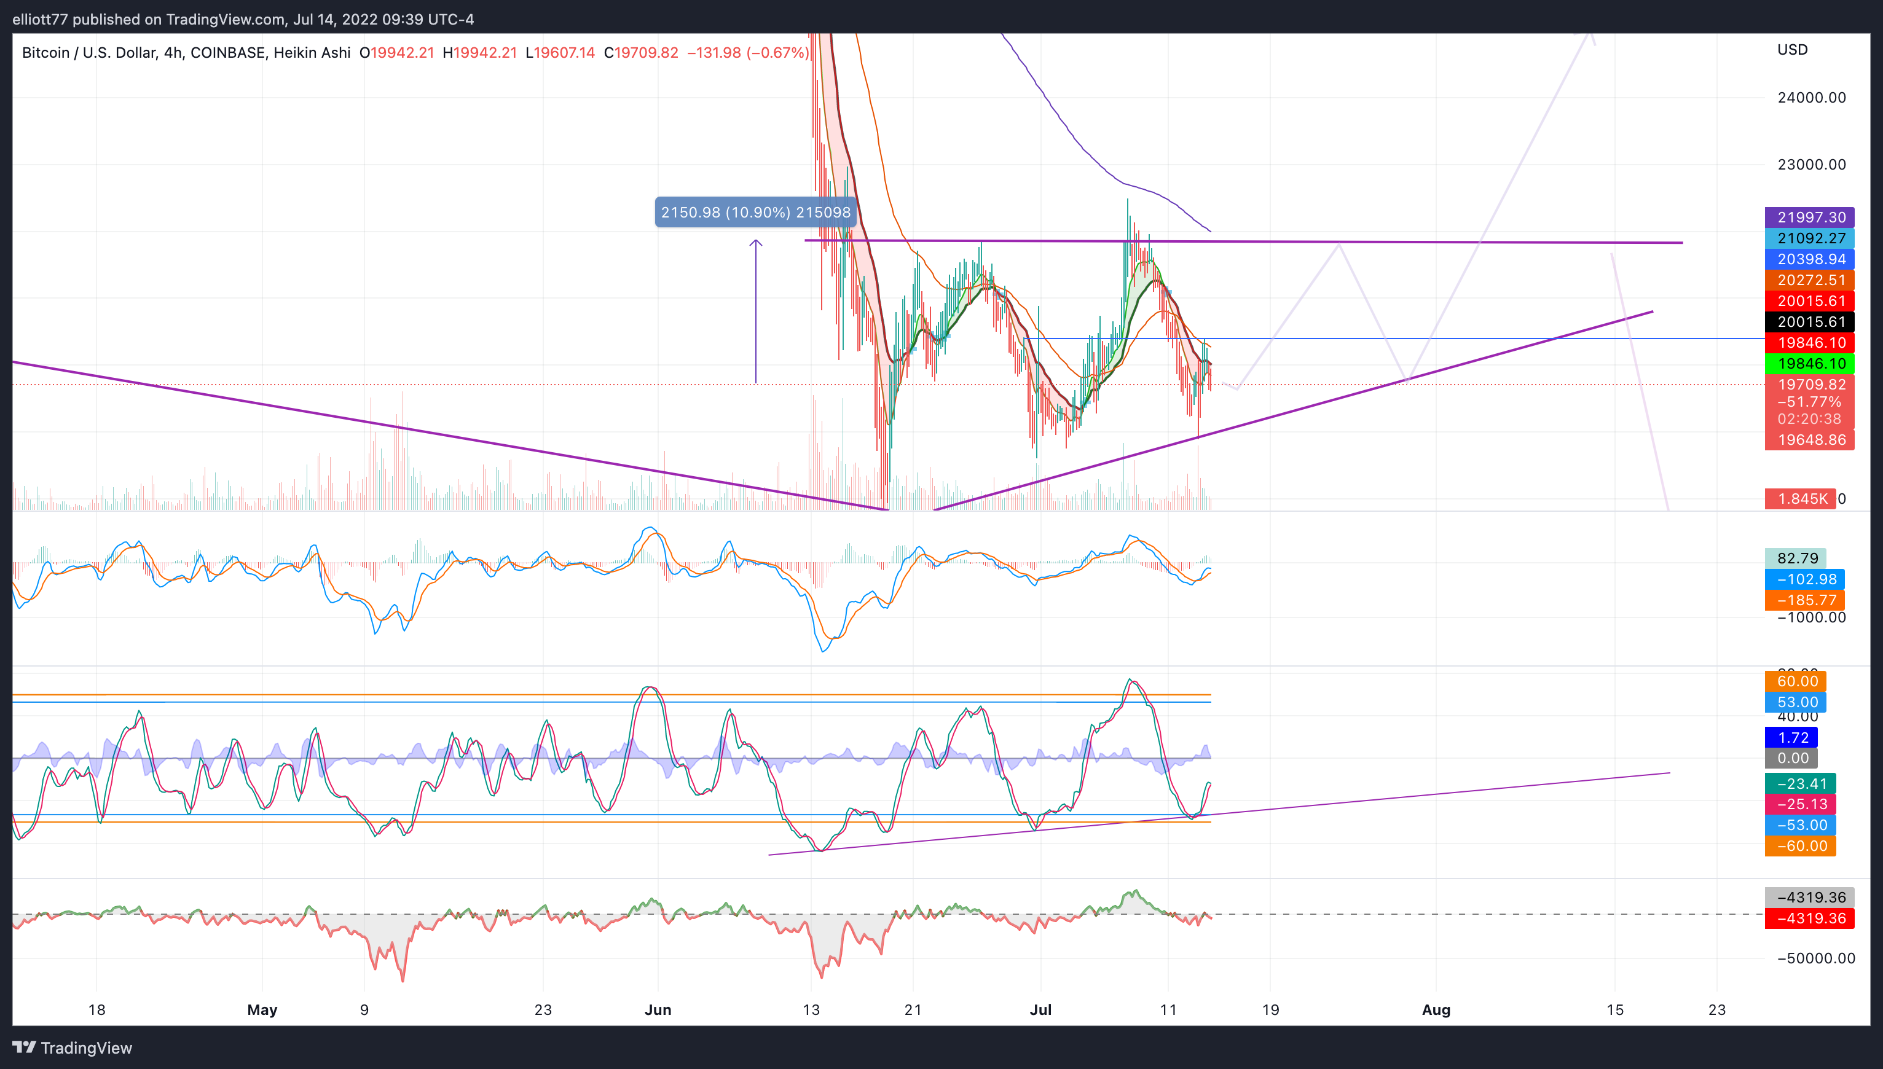Click the orange -60.00 oscillator level tag
Viewport: 1883px width, 1069px height.
tap(1800, 846)
